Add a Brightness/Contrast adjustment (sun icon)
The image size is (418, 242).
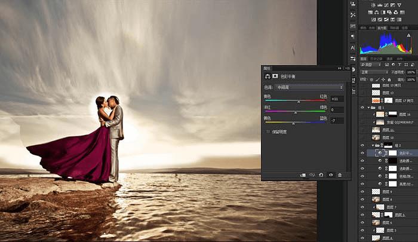pos(373,5)
